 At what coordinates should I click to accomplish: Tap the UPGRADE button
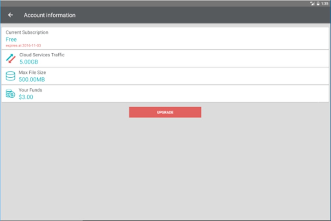click(165, 112)
